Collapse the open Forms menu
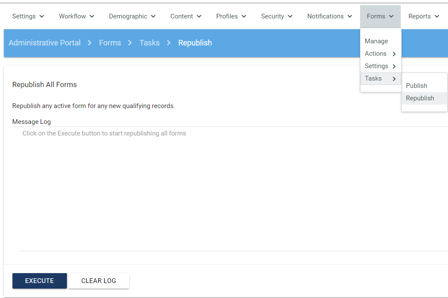448x298 pixels. [380, 16]
